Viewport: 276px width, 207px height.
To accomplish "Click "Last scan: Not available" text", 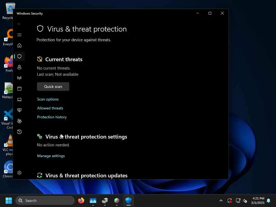I will [x=58, y=74].
